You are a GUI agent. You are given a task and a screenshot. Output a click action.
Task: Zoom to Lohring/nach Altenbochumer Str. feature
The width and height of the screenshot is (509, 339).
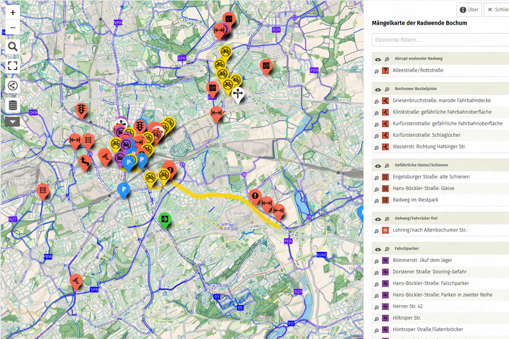coord(377,231)
